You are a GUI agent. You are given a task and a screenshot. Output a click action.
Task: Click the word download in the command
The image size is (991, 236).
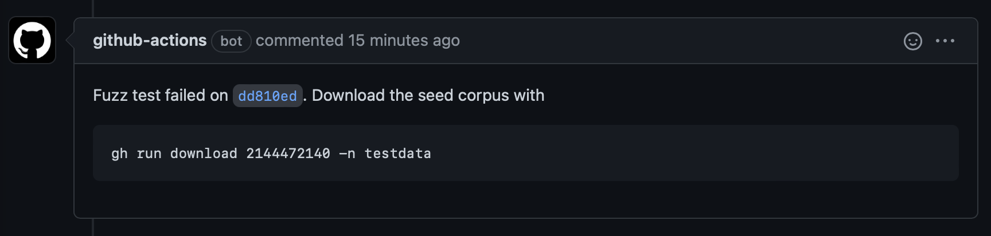(x=204, y=154)
